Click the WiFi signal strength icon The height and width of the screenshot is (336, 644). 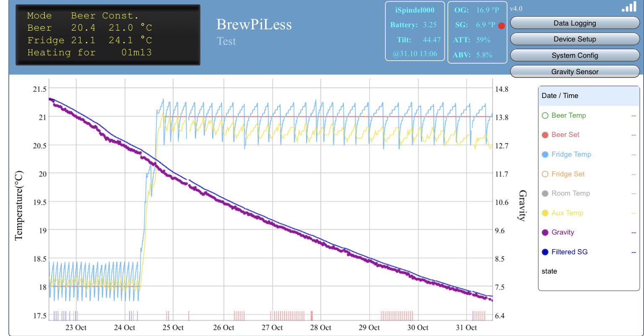click(628, 8)
